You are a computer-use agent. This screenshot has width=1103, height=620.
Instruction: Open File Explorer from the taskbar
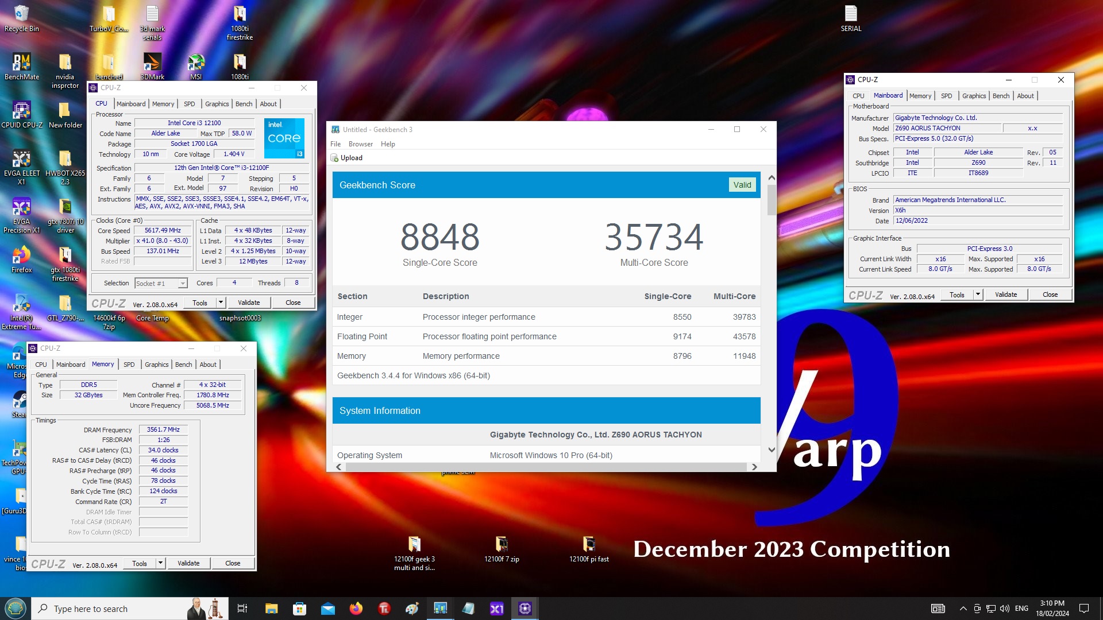tap(271, 609)
